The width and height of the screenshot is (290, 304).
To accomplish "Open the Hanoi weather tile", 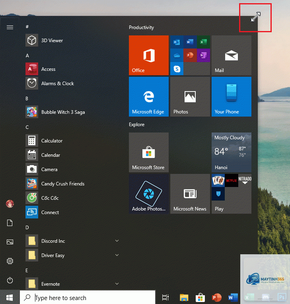I will 232,152.
